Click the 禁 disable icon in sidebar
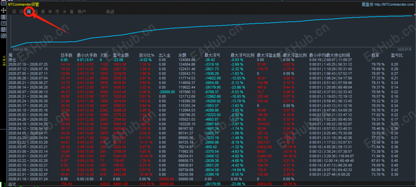The image size is (416, 187). 3,29
